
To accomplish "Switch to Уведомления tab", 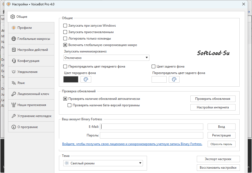I will [x=31, y=72].
